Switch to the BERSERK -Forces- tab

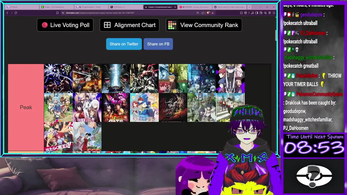195,7
